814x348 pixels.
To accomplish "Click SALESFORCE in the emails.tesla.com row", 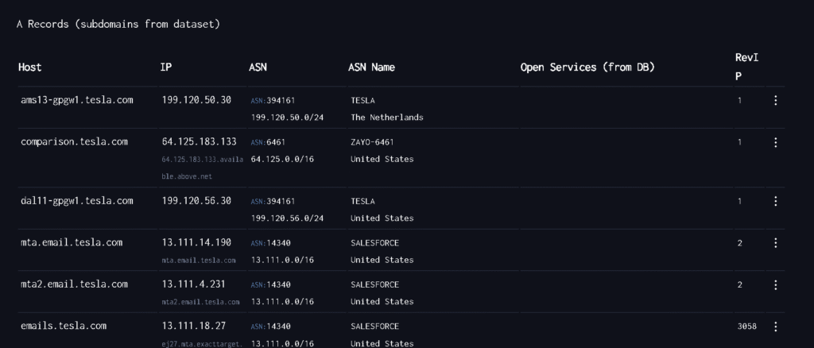I will pyautogui.click(x=375, y=327).
